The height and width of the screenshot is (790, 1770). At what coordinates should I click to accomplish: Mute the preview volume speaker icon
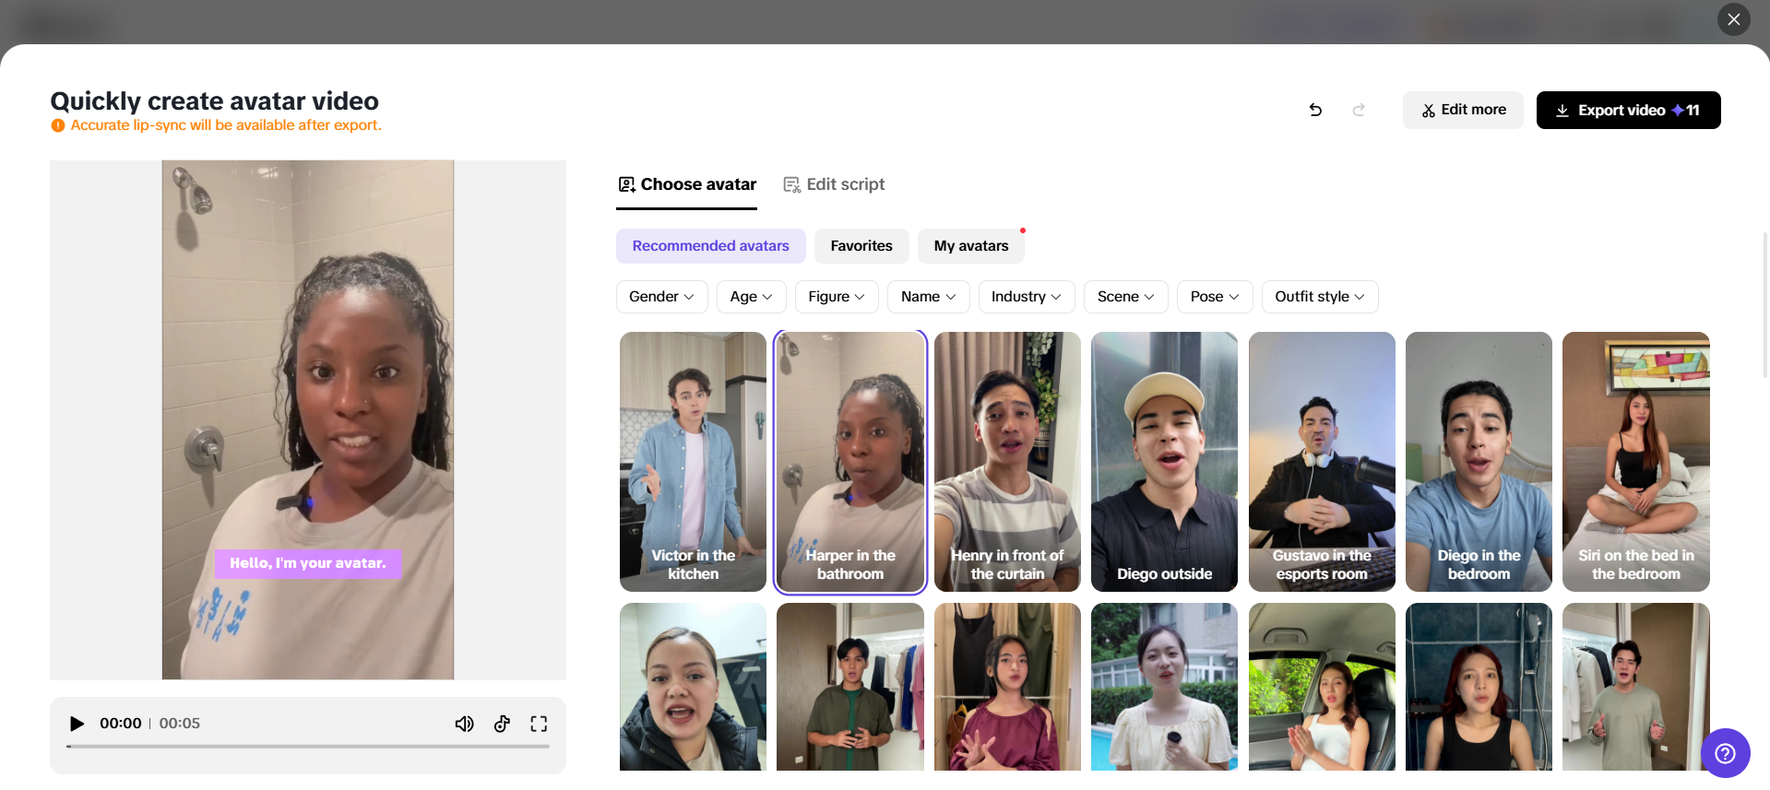(464, 724)
